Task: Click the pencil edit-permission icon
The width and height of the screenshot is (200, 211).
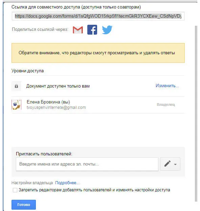Action: 168,164
